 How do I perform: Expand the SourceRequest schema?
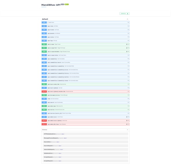48,146
